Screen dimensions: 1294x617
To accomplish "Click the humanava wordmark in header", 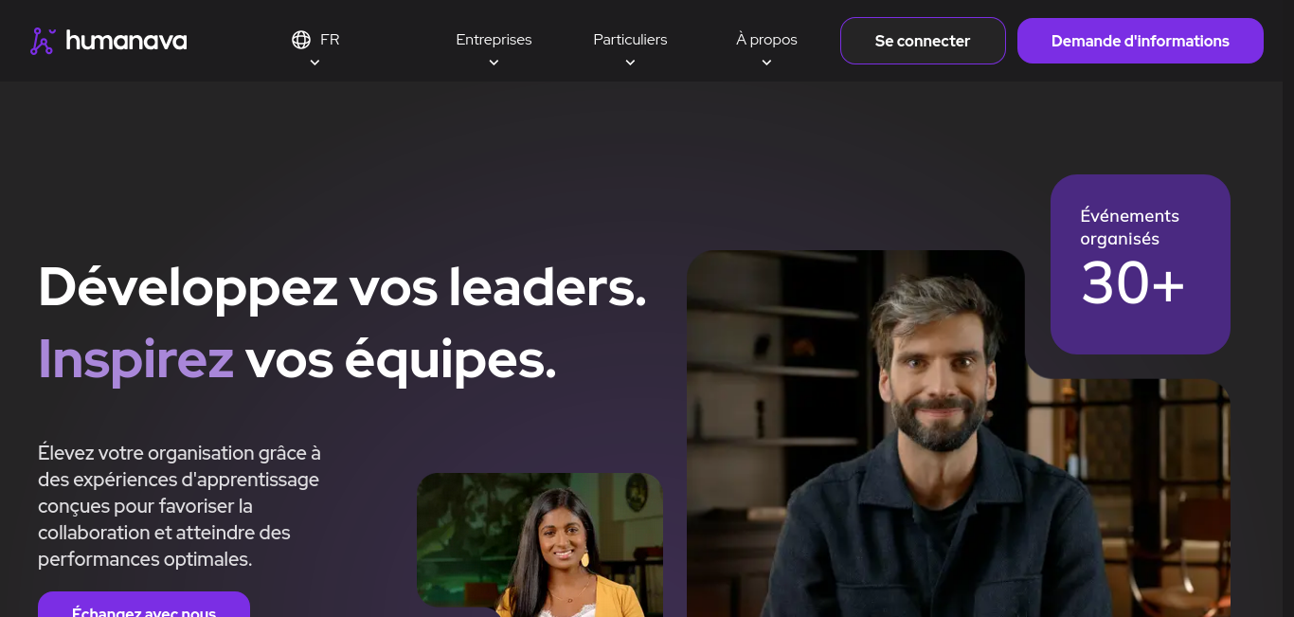I will click(x=126, y=41).
